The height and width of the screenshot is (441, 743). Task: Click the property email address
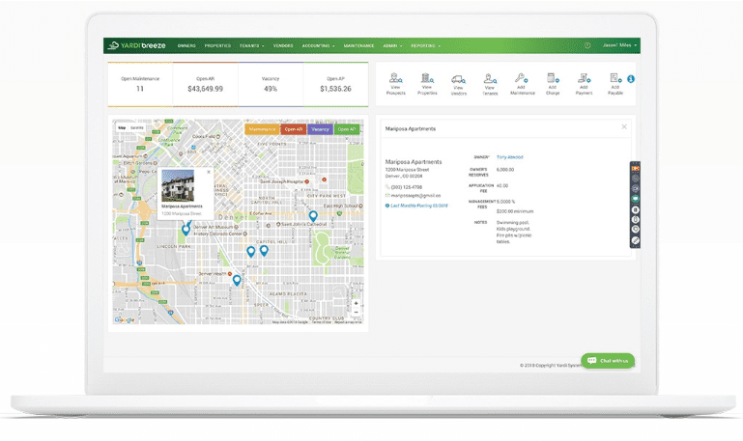click(x=415, y=196)
